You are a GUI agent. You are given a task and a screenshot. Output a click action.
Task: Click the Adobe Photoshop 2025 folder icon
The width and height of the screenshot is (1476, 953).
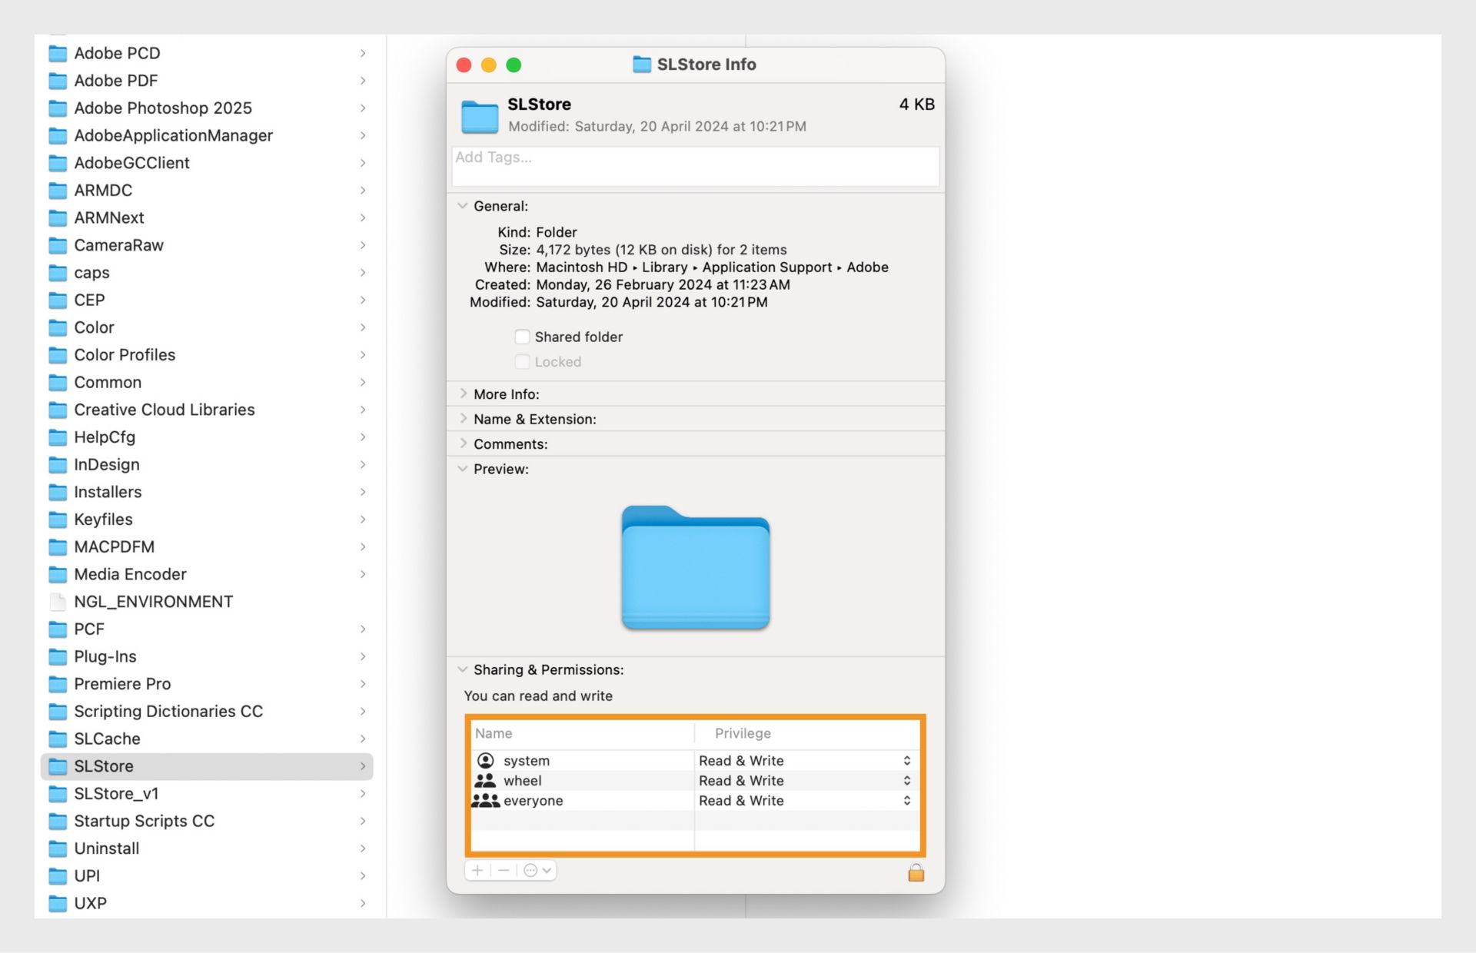tap(58, 108)
